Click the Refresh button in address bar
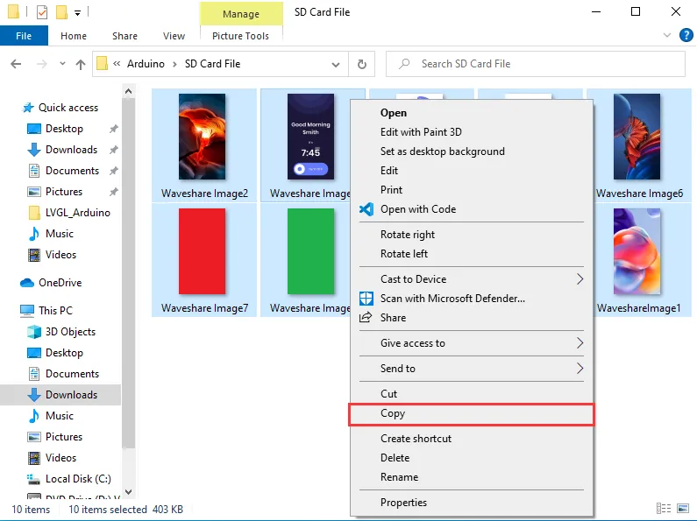Image resolution: width=697 pixels, height=521 pixels. pos(361,64)
